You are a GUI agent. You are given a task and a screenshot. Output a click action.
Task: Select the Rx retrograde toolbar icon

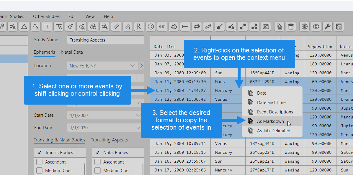click(x=139, y=27)
